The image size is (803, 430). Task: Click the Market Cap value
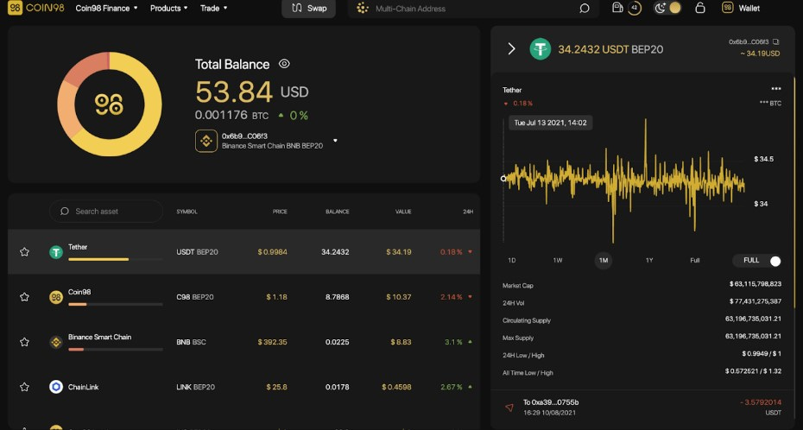click(756, 283)
